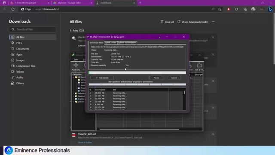Select Grabber category in IDM tree
Viewport: 275px width, 155px height.
(x=81, y=99)
